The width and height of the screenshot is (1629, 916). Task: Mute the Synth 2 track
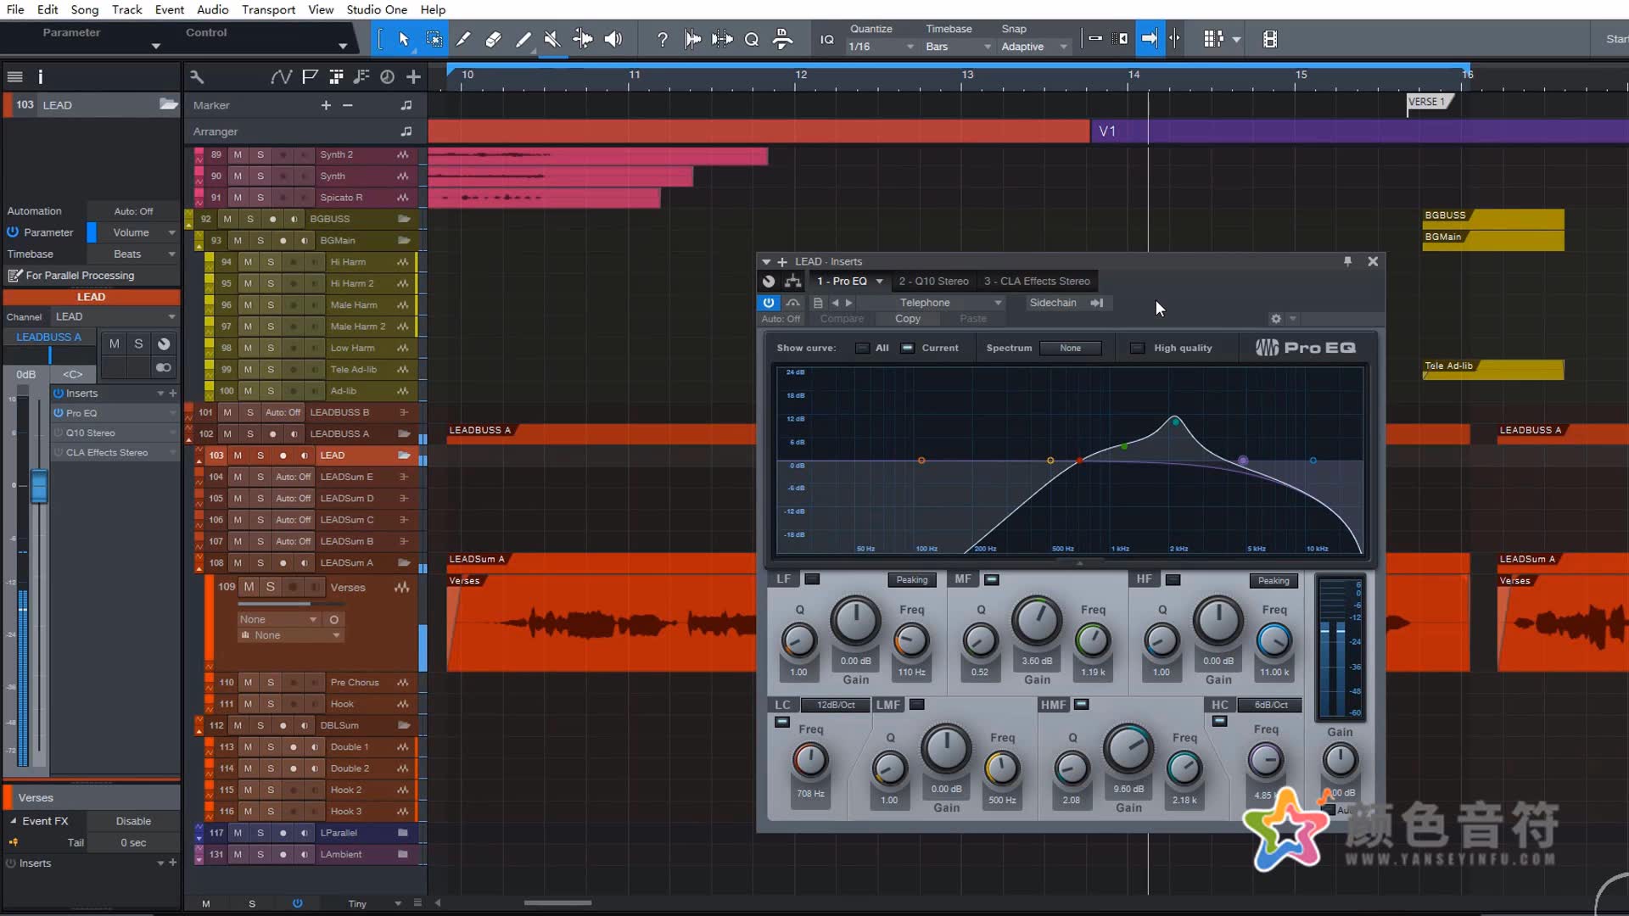click(x=238, y=154)
